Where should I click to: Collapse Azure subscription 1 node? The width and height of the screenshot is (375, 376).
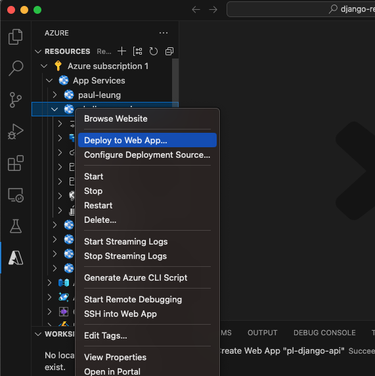(x=44, y=66)
